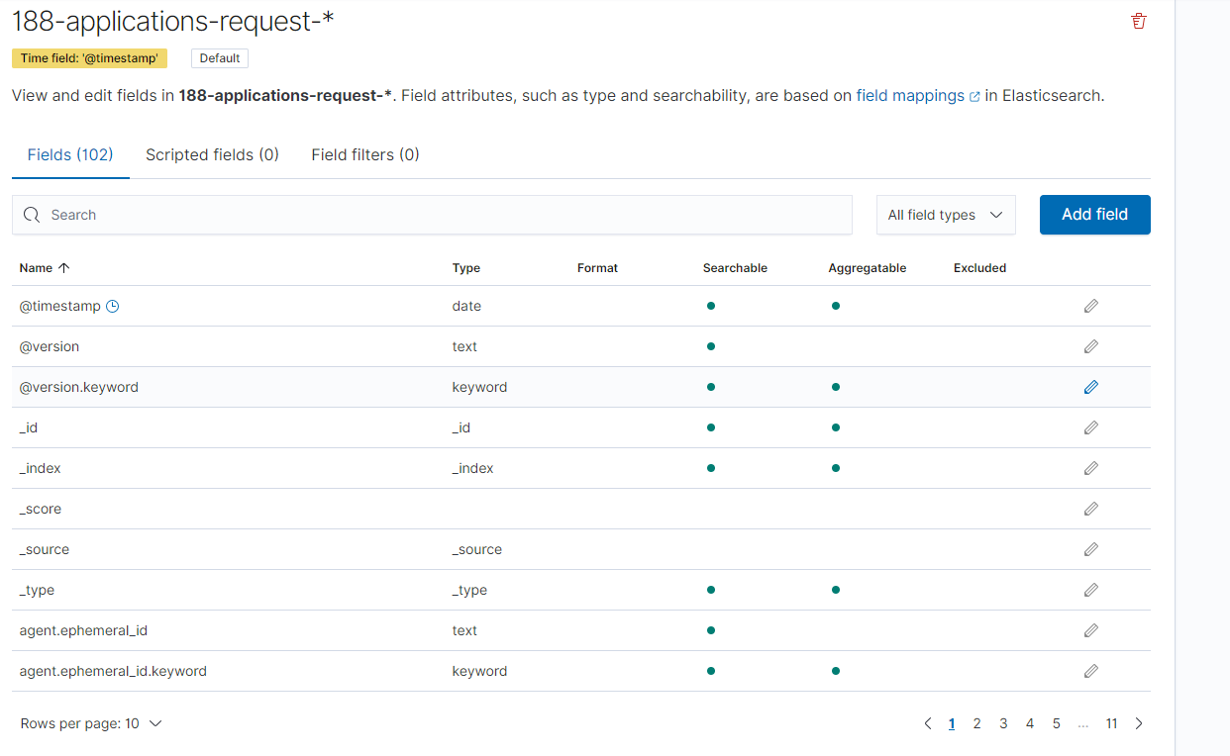Edit the _source field via pencil
Image resolution: width=1230 pixels, height=756 pixels.
coord(1090,550)
